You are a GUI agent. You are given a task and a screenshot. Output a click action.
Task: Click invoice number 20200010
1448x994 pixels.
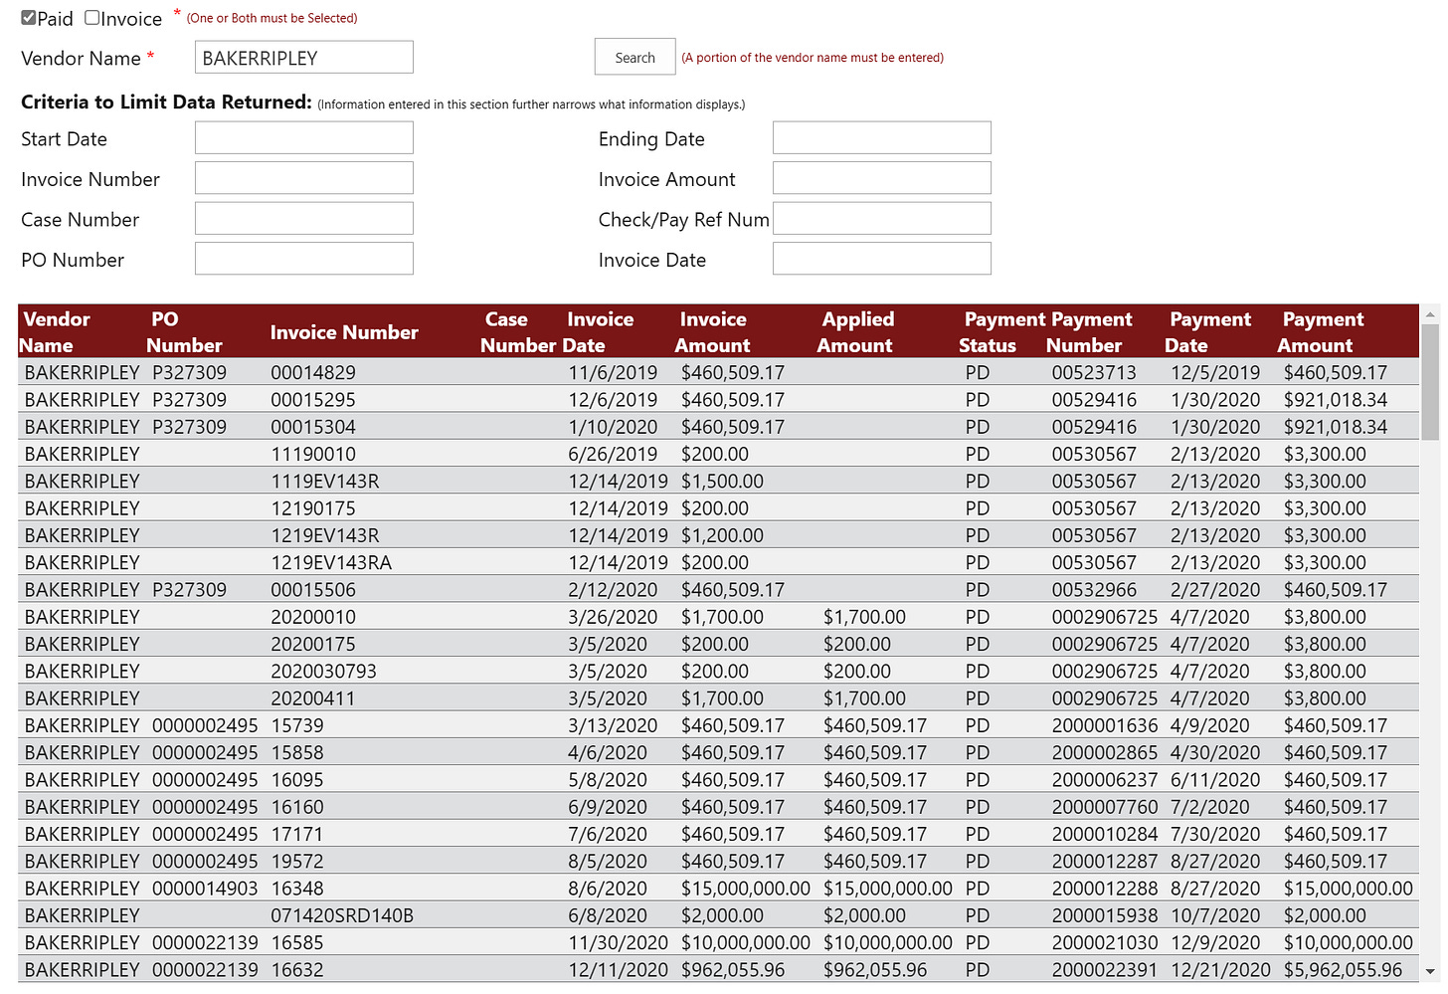tap(313, 617)
